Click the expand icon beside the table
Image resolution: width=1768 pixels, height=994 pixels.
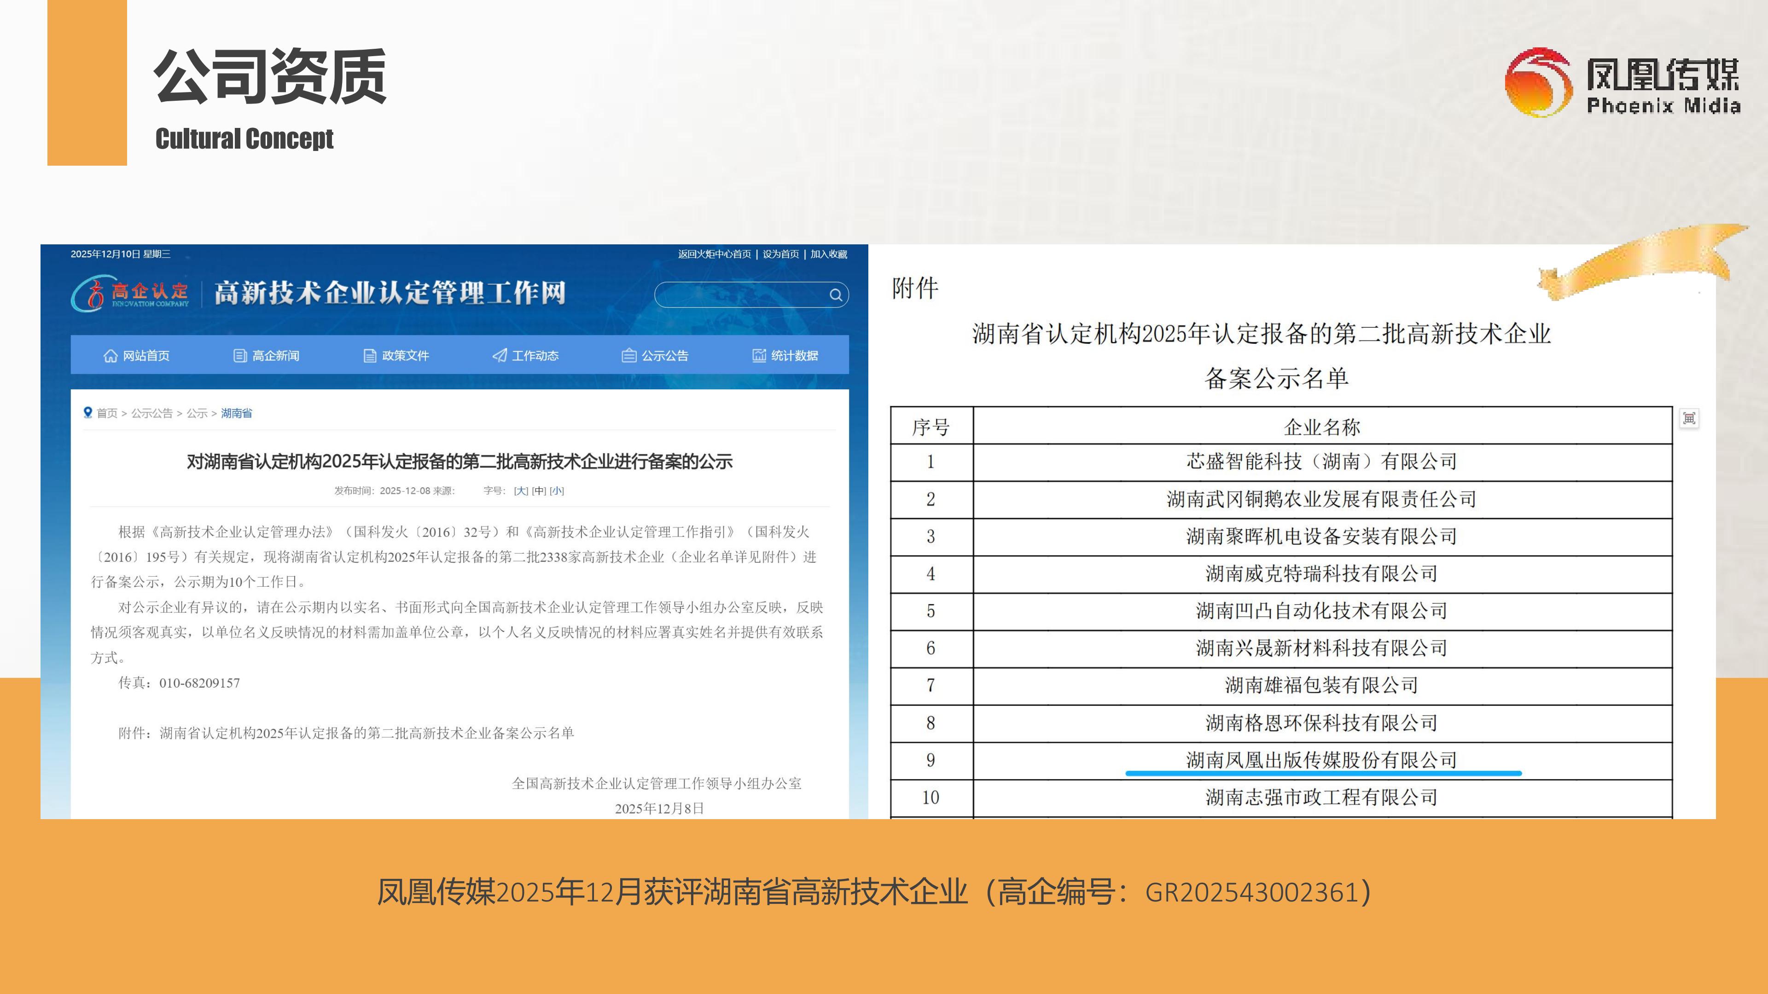pos(1689,418)
